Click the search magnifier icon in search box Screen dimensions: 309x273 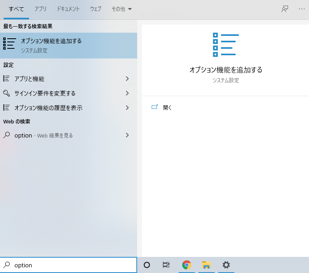click(x=6, y=265)
